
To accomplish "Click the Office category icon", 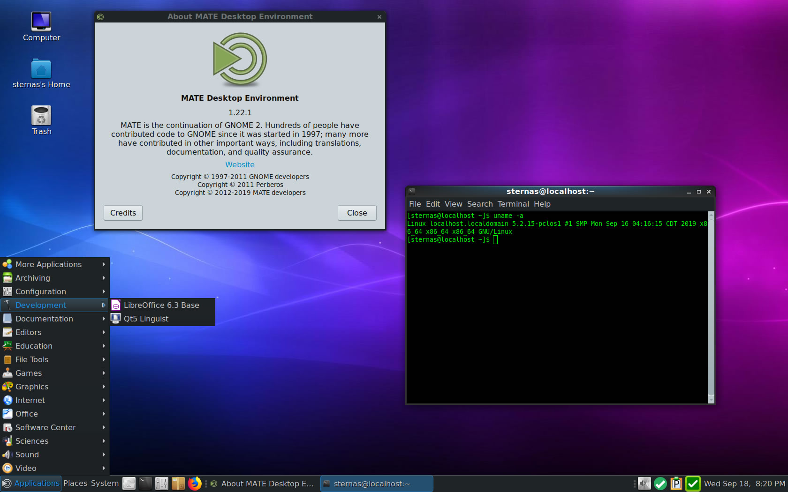I will 8,414.
